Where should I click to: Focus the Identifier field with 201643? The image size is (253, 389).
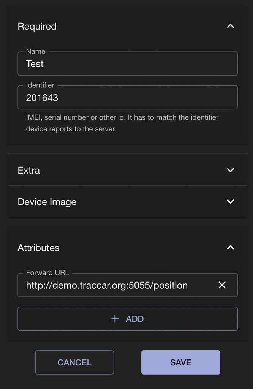127,98
